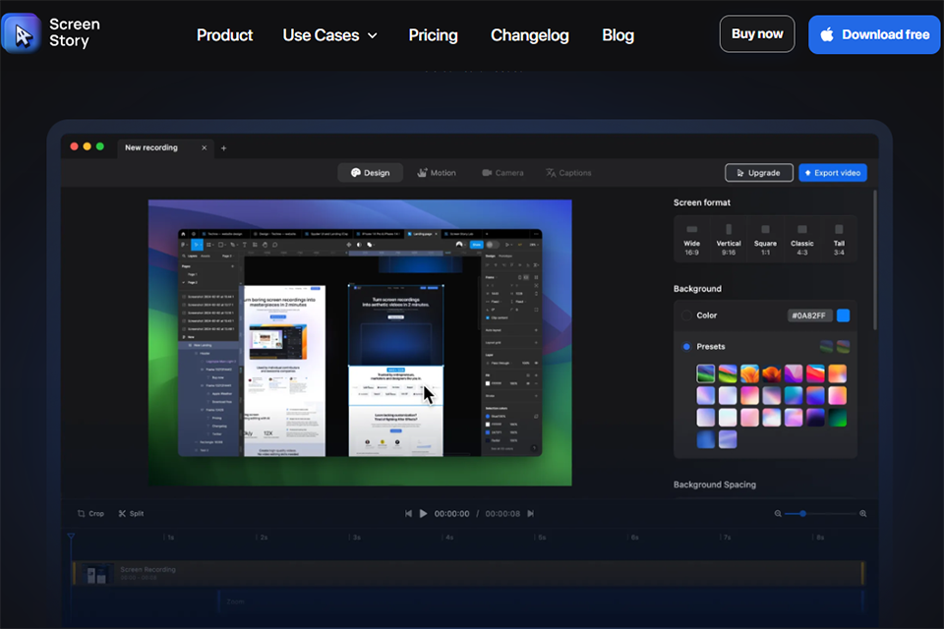Choose the Tall 3:4 screen format

[839, 240]
